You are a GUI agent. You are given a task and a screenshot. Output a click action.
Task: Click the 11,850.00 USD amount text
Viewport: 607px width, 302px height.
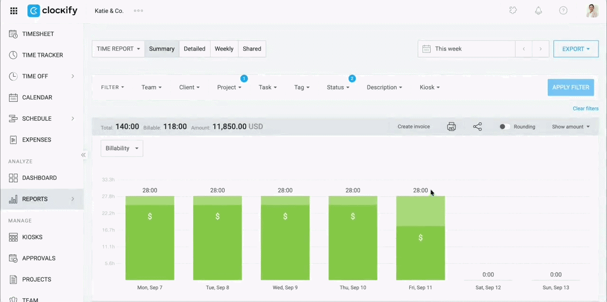point(238,126)
